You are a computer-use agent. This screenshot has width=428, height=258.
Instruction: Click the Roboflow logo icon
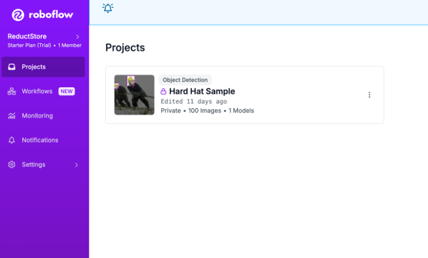coord(18,15)
